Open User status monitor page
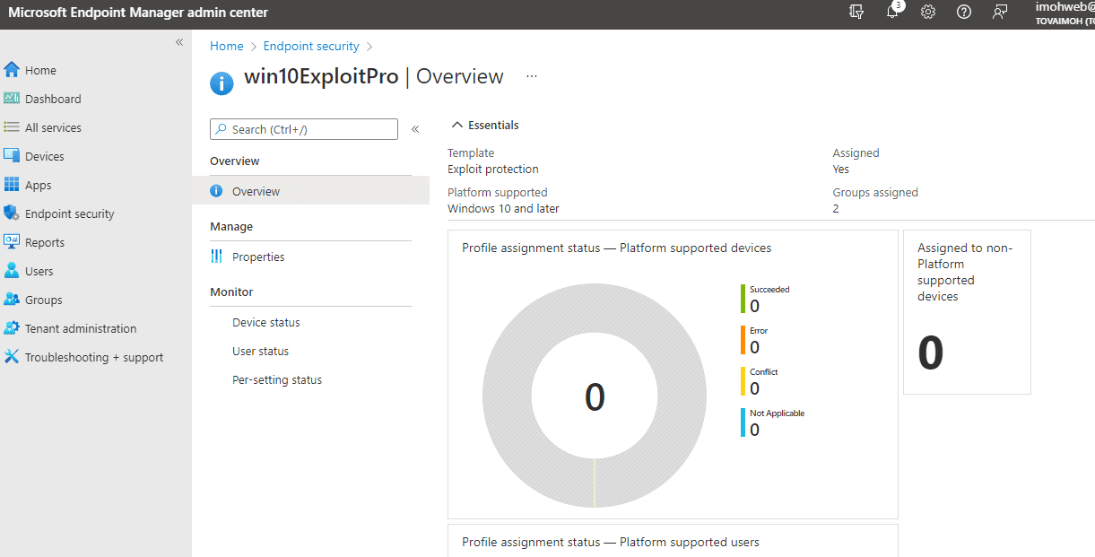The width and height of the screenshot is (1095, 557). [x=260, y=351]
